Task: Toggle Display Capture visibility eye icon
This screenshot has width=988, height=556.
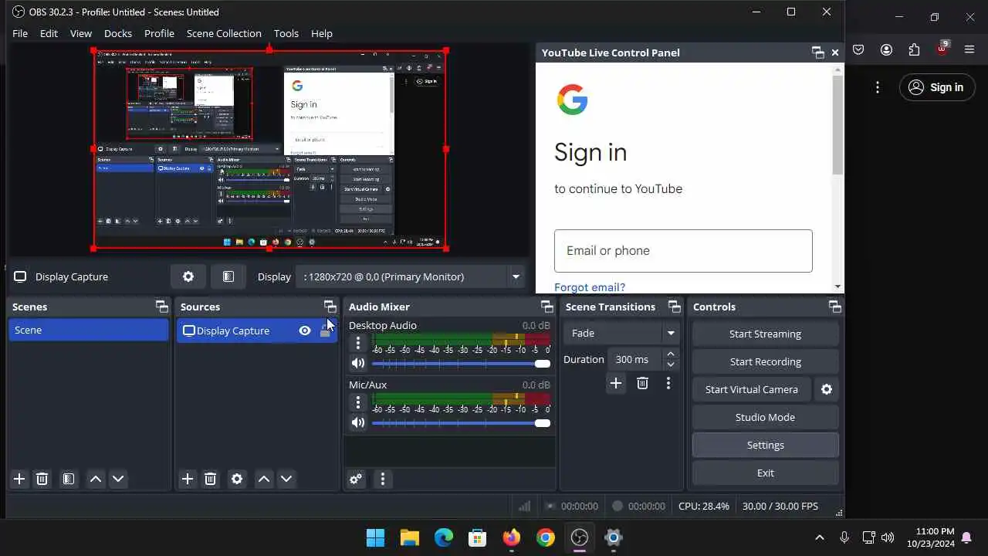Action: click(x=305, y=331)
